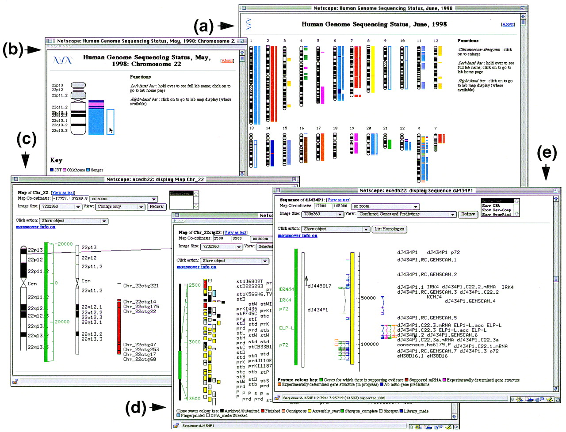Select 'Show Rev-Comp' in the Sequence window list box
566x432 pixels.
(x=497, y=210)
